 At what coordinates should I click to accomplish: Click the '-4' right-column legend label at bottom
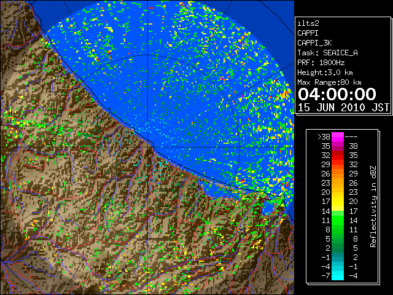(353, 275)
